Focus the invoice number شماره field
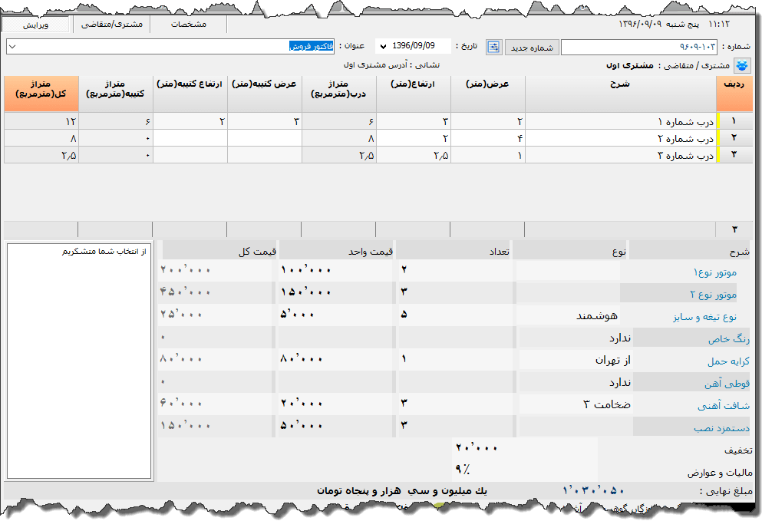Viewport: 762px width, 521px height. pyautogui.click(x=637, y=48)
